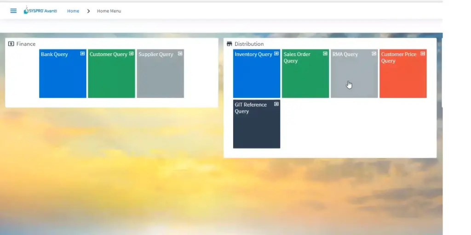
Task: Go to Home in the breadcrumb
Action: click(x=73, y=11)
